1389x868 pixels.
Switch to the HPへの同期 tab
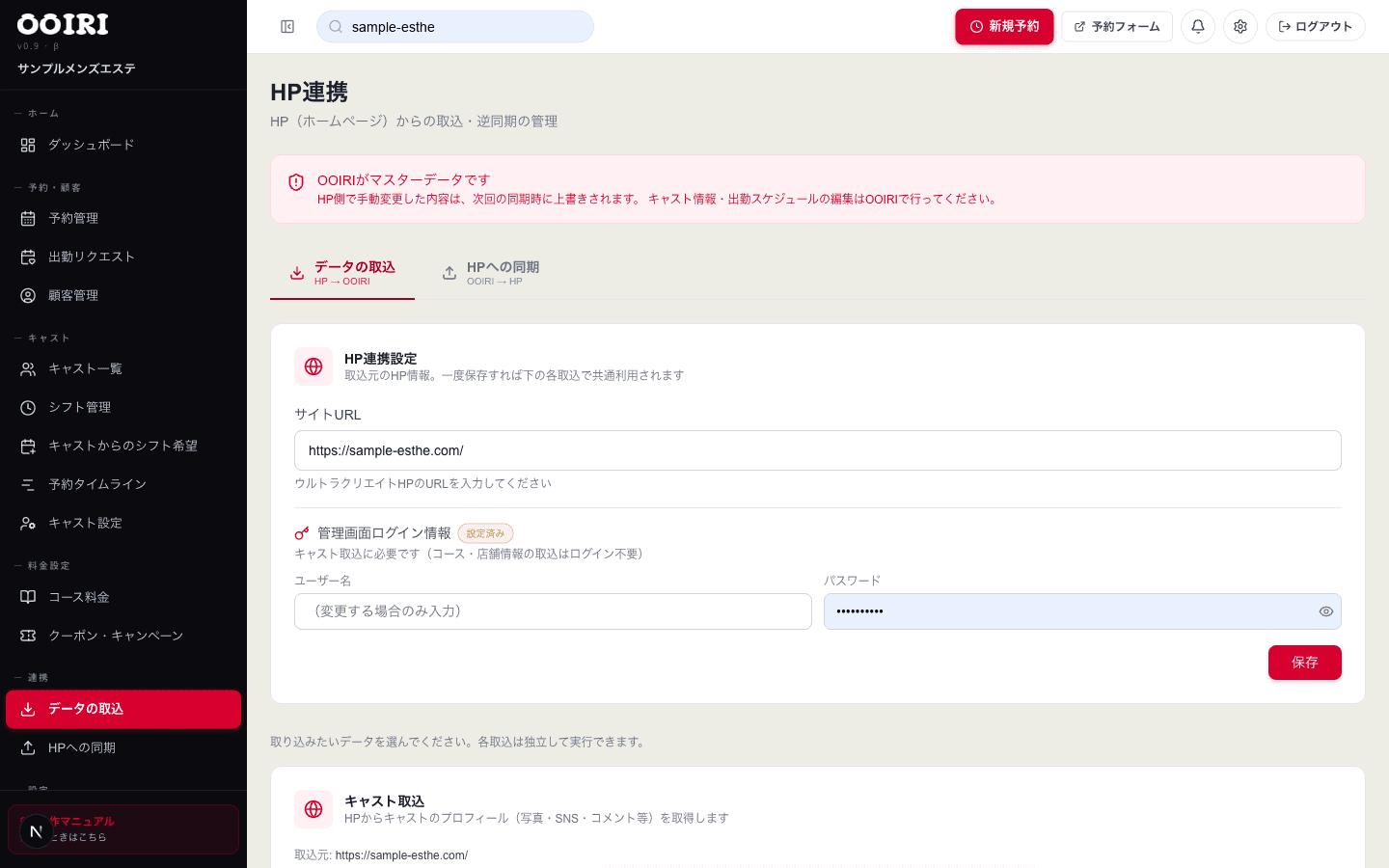[491, 273]
